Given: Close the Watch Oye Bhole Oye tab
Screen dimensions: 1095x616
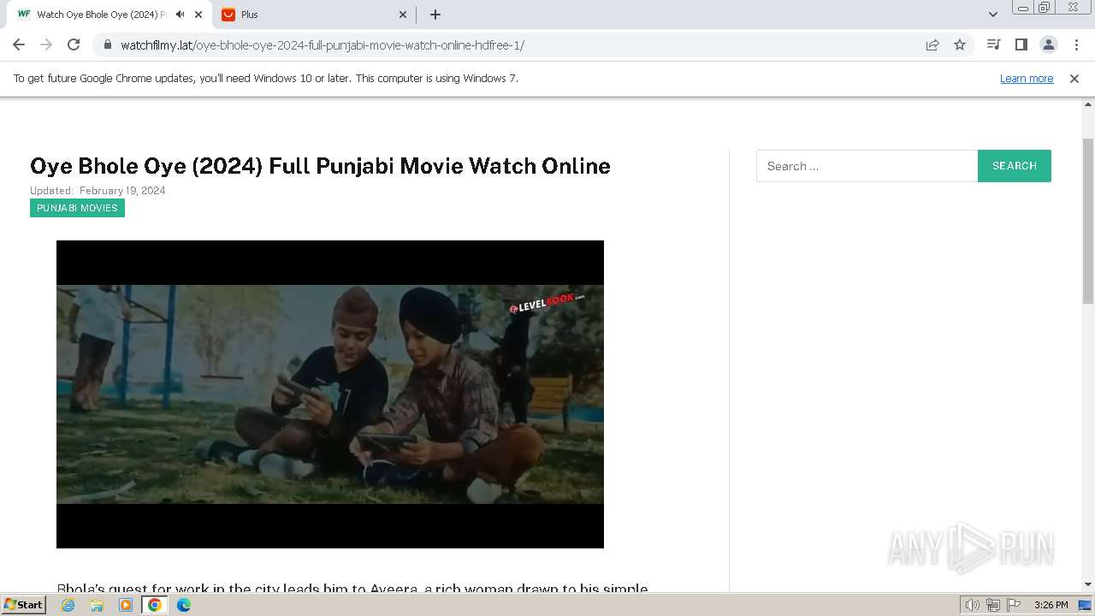Looking at the screenshot, I should 198,15.
